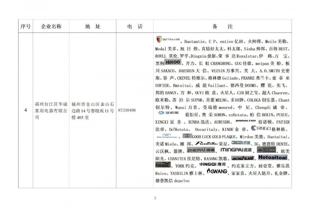Click the phone number 87330496
Viewport: 309px width, 218px height.
(126, 110)
